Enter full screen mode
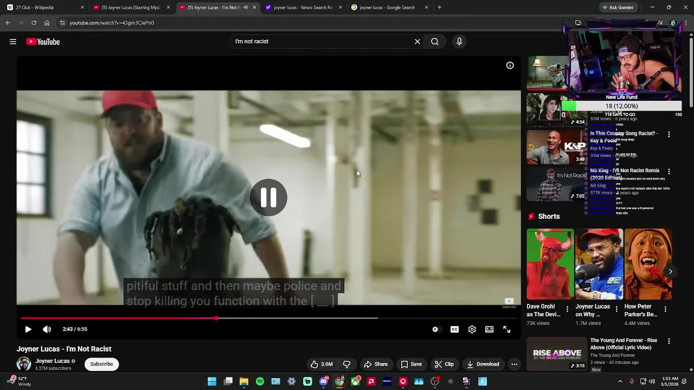 point(507,329)
